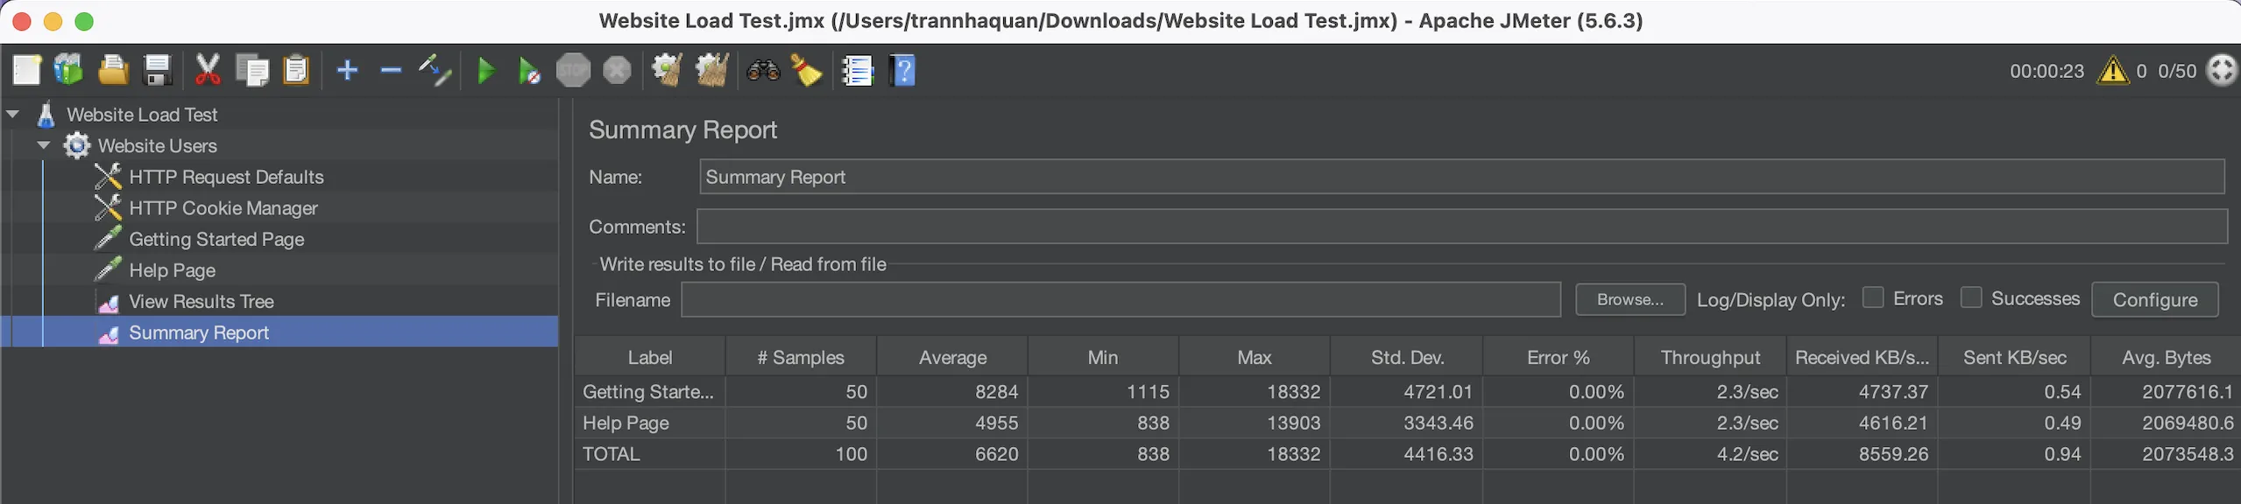The image size is (2241, 504).
Task: Click the scissors Cut icon
Action: click(208, 71)
